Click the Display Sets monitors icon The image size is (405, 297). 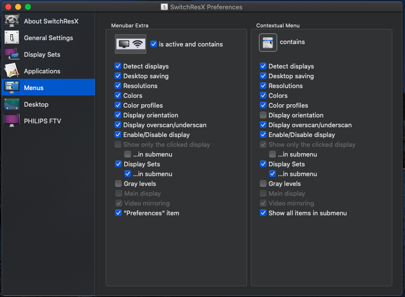pyautogui.click(x=12, y=54)
